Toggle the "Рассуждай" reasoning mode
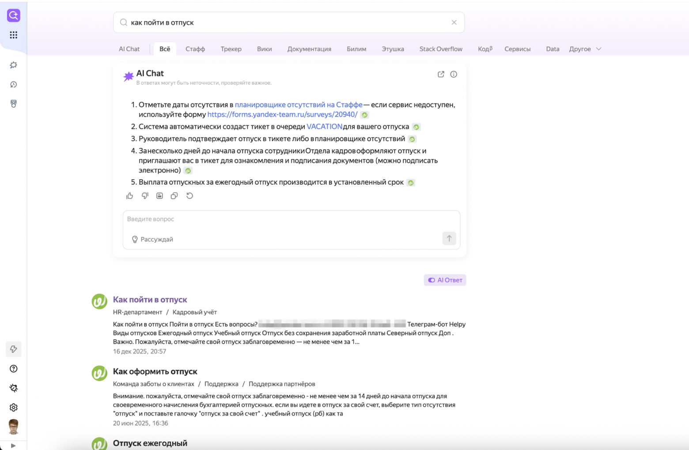Screen dimensions: 689x450 point(152,239)
